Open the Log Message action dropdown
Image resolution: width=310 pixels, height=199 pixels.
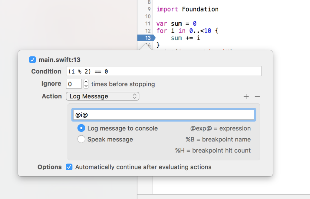click(102, 96)
